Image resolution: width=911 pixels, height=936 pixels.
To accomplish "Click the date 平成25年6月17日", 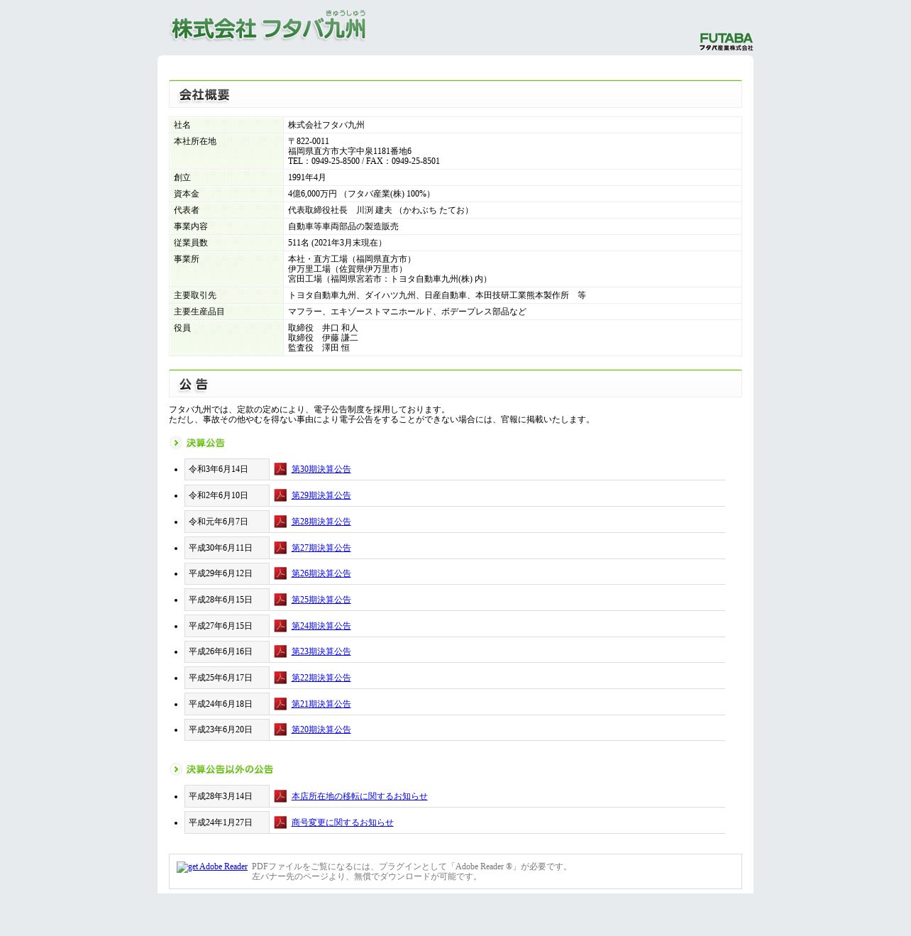I will coord(221,678).
